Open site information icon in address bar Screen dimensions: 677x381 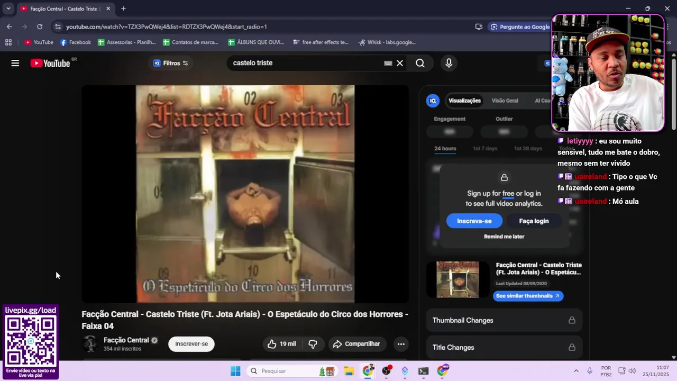[58, 26]
